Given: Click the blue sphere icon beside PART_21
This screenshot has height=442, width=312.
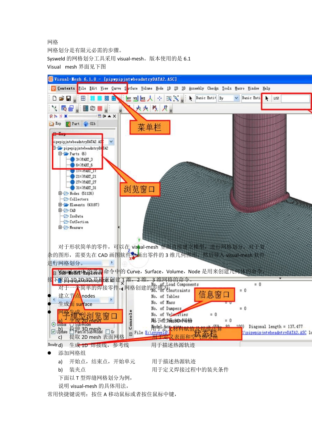Looking at the screenshot, I should click(73, 177).
